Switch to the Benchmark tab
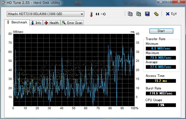 17,23
